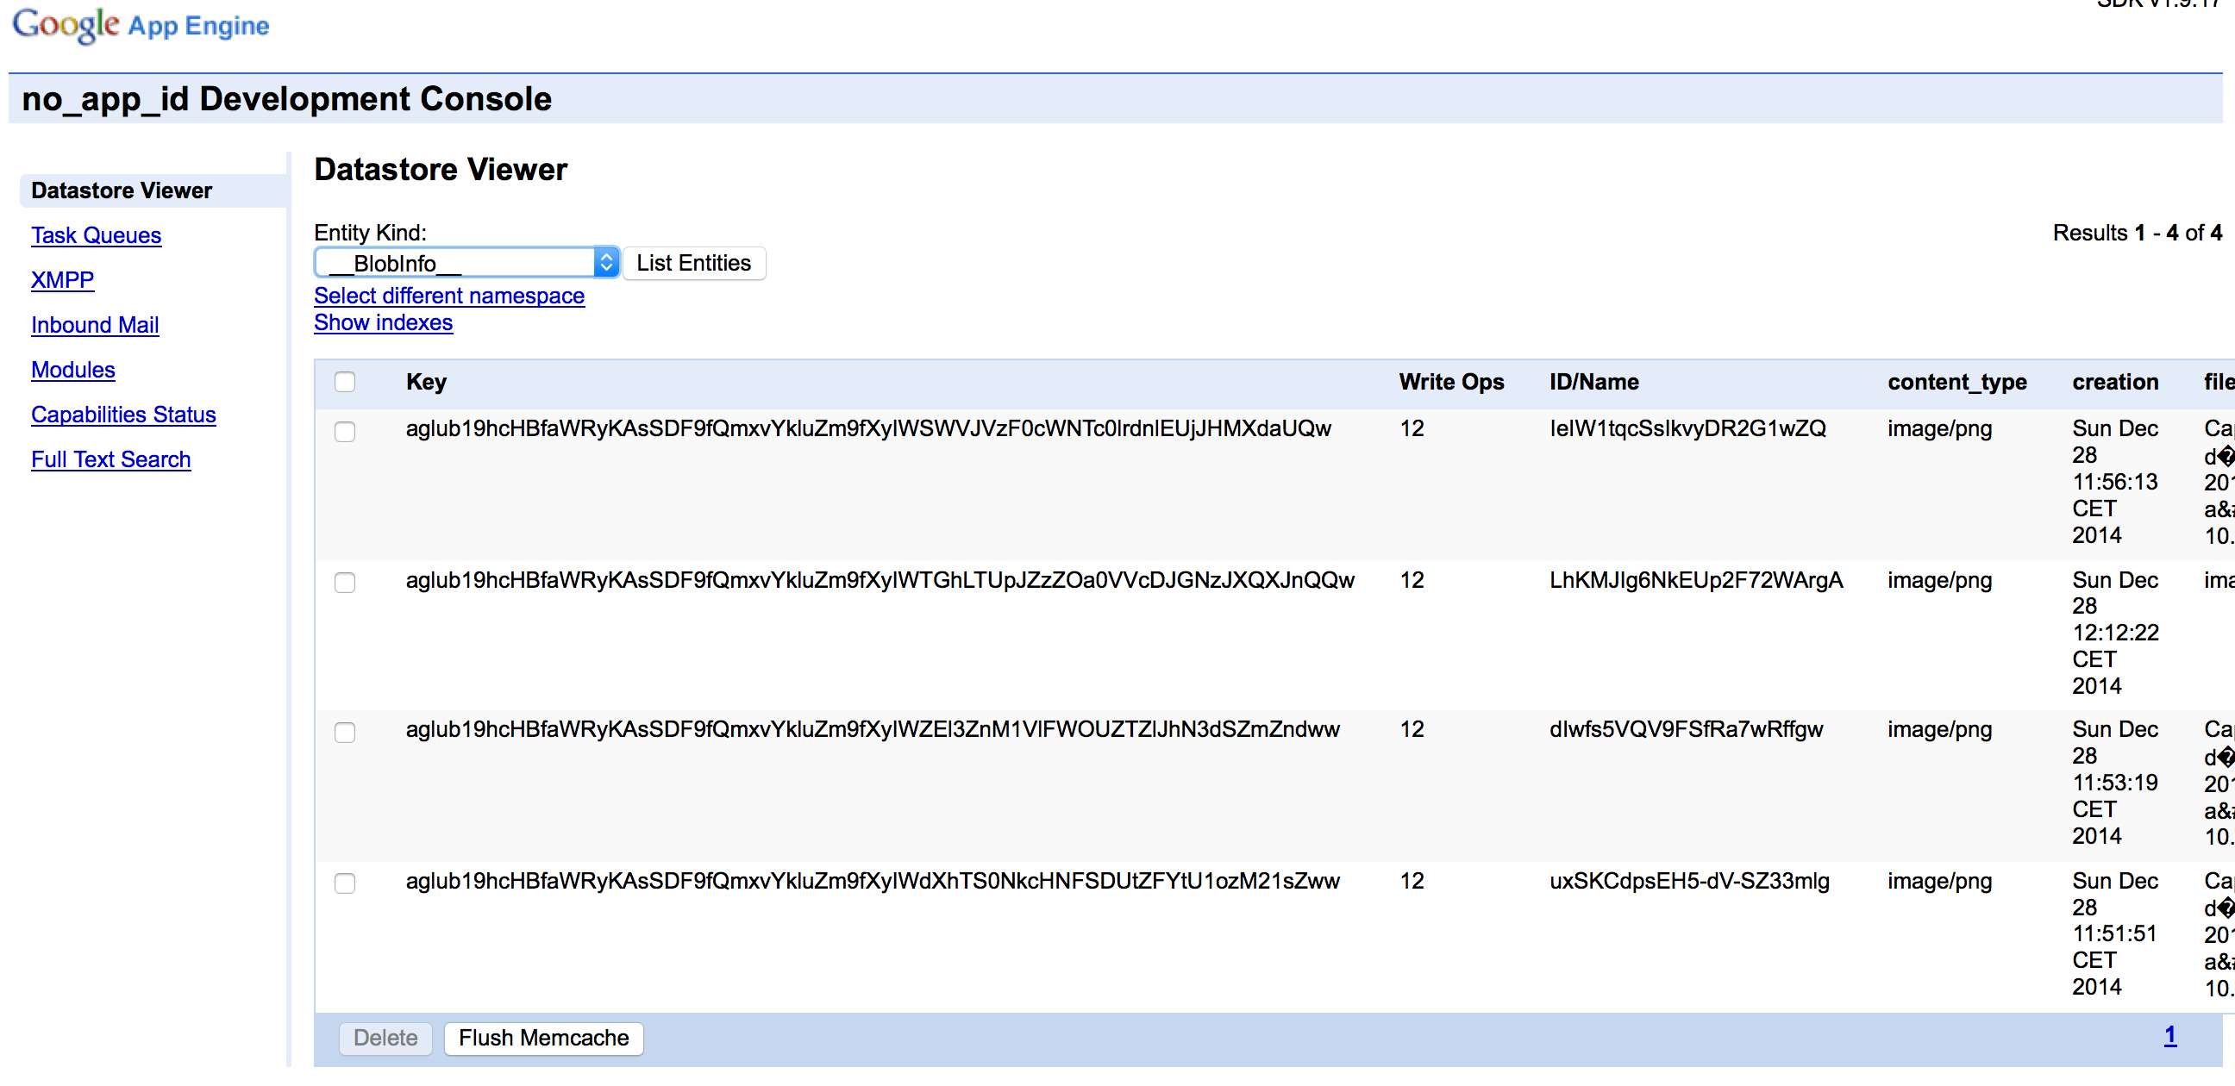Click key ending in JHMXdaUQw
Image resolution: width=2235 pixels, height=1086 pixels.
pyautogui.click(x=868, y=428)
